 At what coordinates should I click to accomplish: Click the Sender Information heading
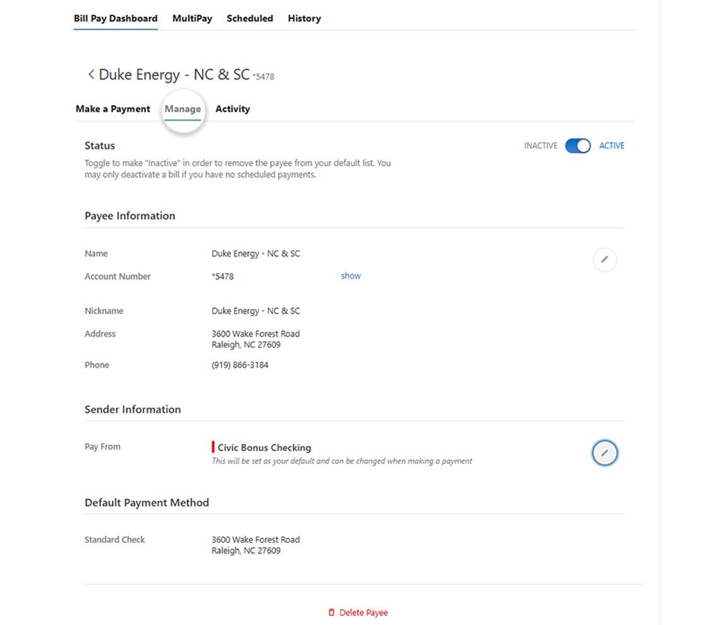pyautogui.click(x=133, y=410)
